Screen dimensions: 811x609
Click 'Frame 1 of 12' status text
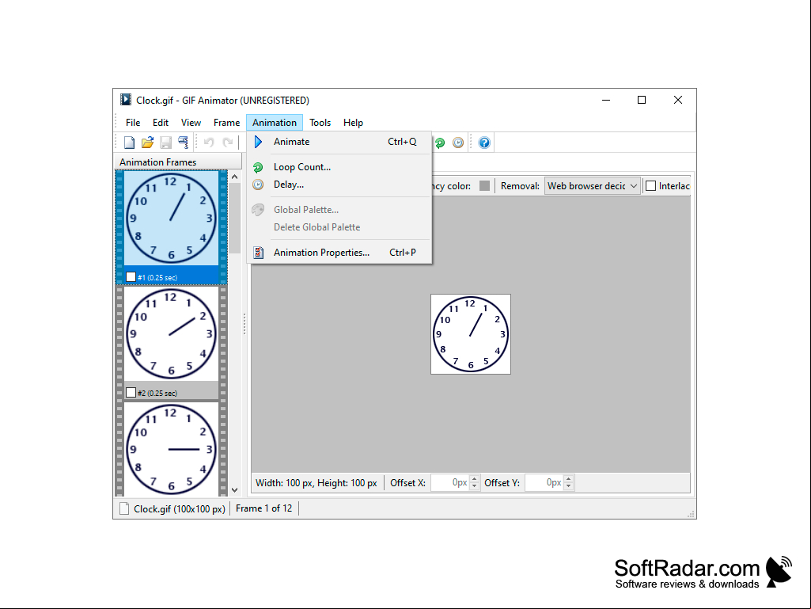tap(263, 508)
